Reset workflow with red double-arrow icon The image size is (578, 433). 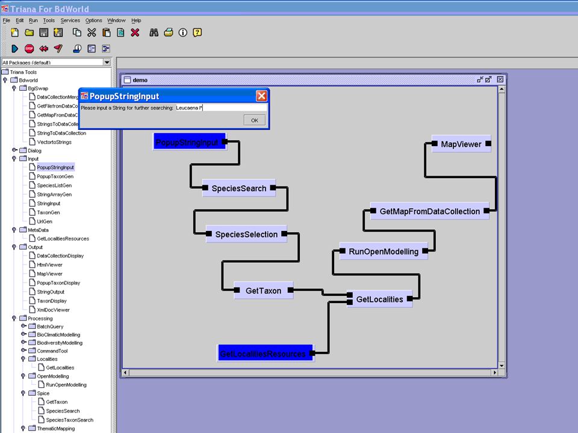[x=43, y=48]
